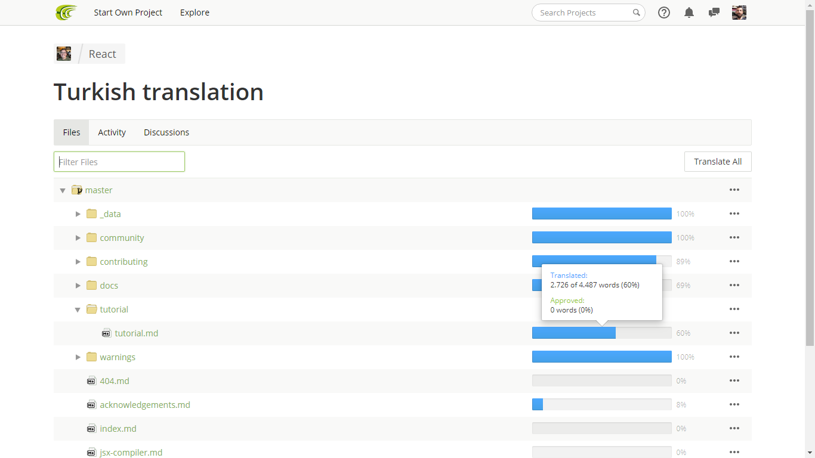Open the 404.md file link
Image resolution: width=815 pixels, height=458 pixels.
click(115, 380)
